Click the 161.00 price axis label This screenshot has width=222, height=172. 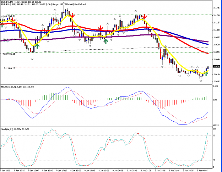pos(216,30)
